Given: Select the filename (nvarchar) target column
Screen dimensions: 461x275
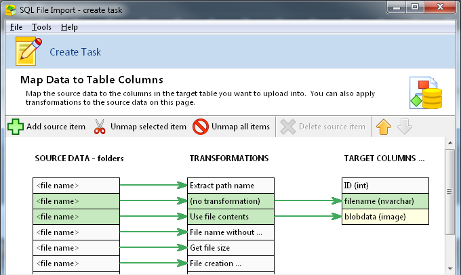Looking at the screenshot, I should coord(385,201).
